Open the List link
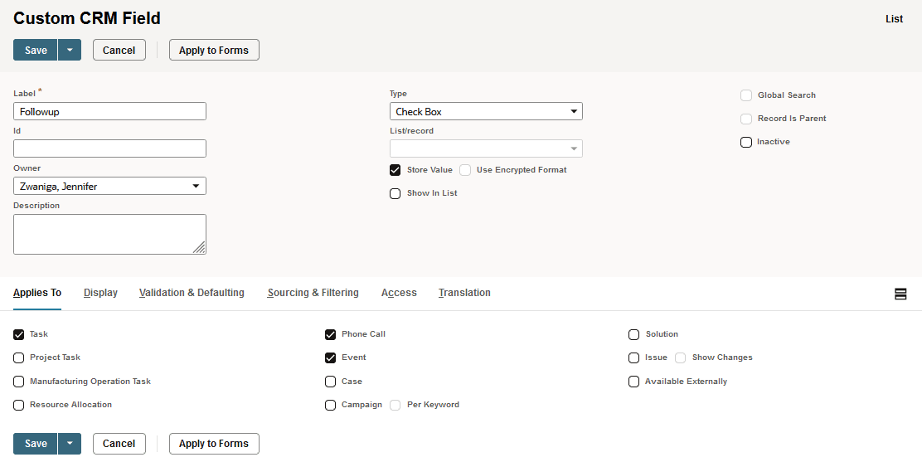922x462 pixels. [894, 19]
